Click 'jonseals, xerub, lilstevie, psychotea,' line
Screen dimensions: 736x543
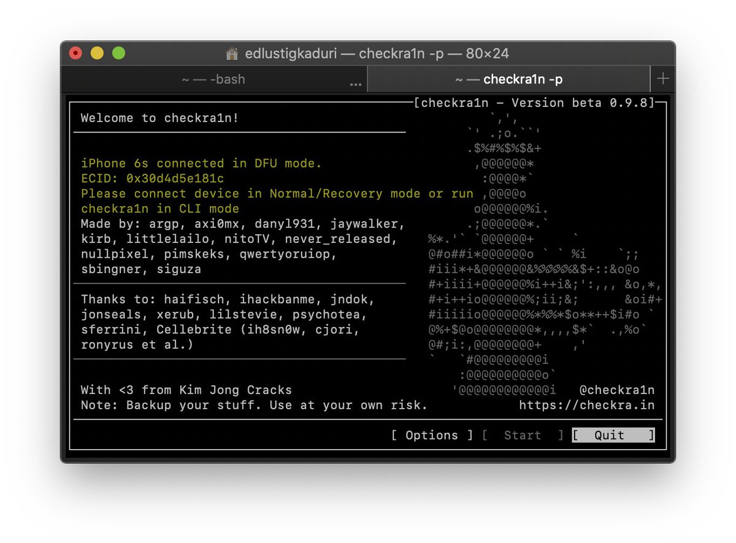tap(224, 315)
